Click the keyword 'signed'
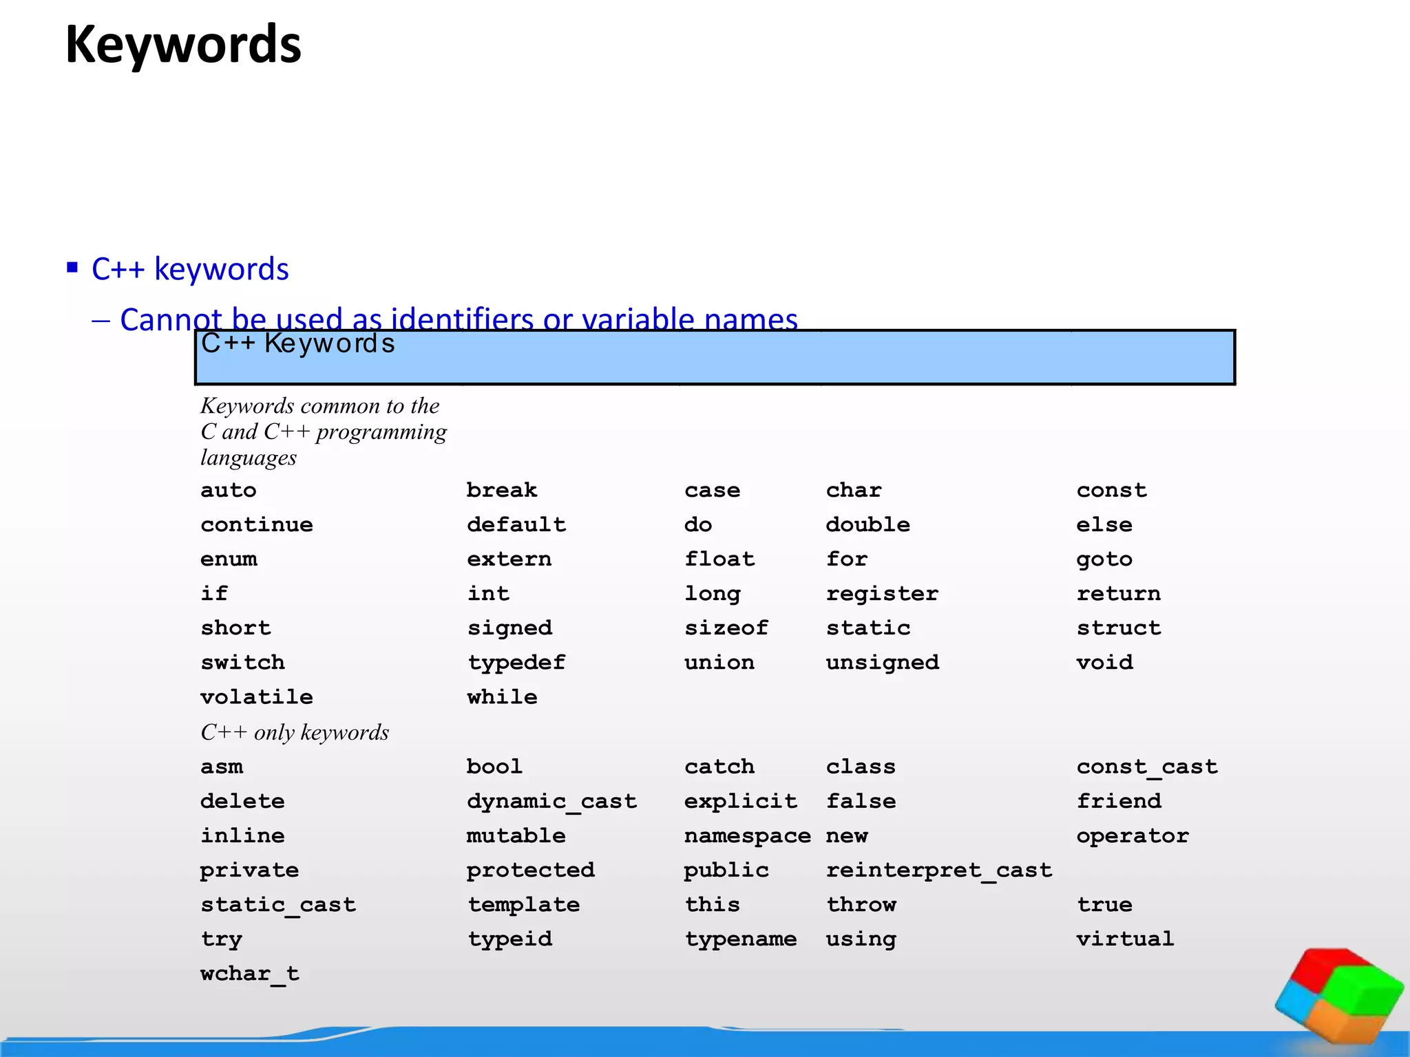The width and height of the screenshot is (1410, 1057). pos(509,629)
